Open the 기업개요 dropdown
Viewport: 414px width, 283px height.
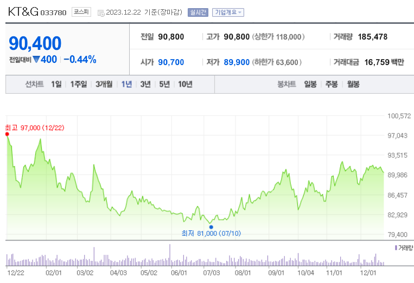pyautogui.click(x=228, y=12)
